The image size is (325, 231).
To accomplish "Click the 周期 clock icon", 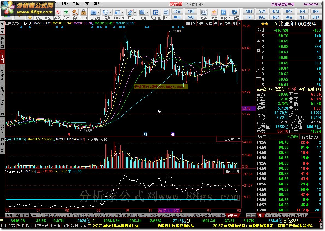I will pos(106,13).
